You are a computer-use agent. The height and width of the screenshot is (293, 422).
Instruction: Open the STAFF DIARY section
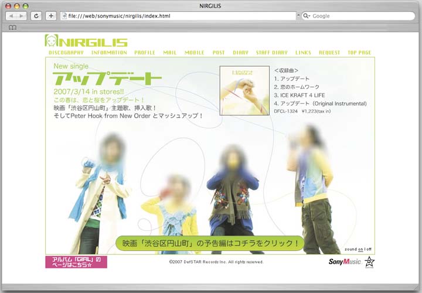tap(271, 53)
